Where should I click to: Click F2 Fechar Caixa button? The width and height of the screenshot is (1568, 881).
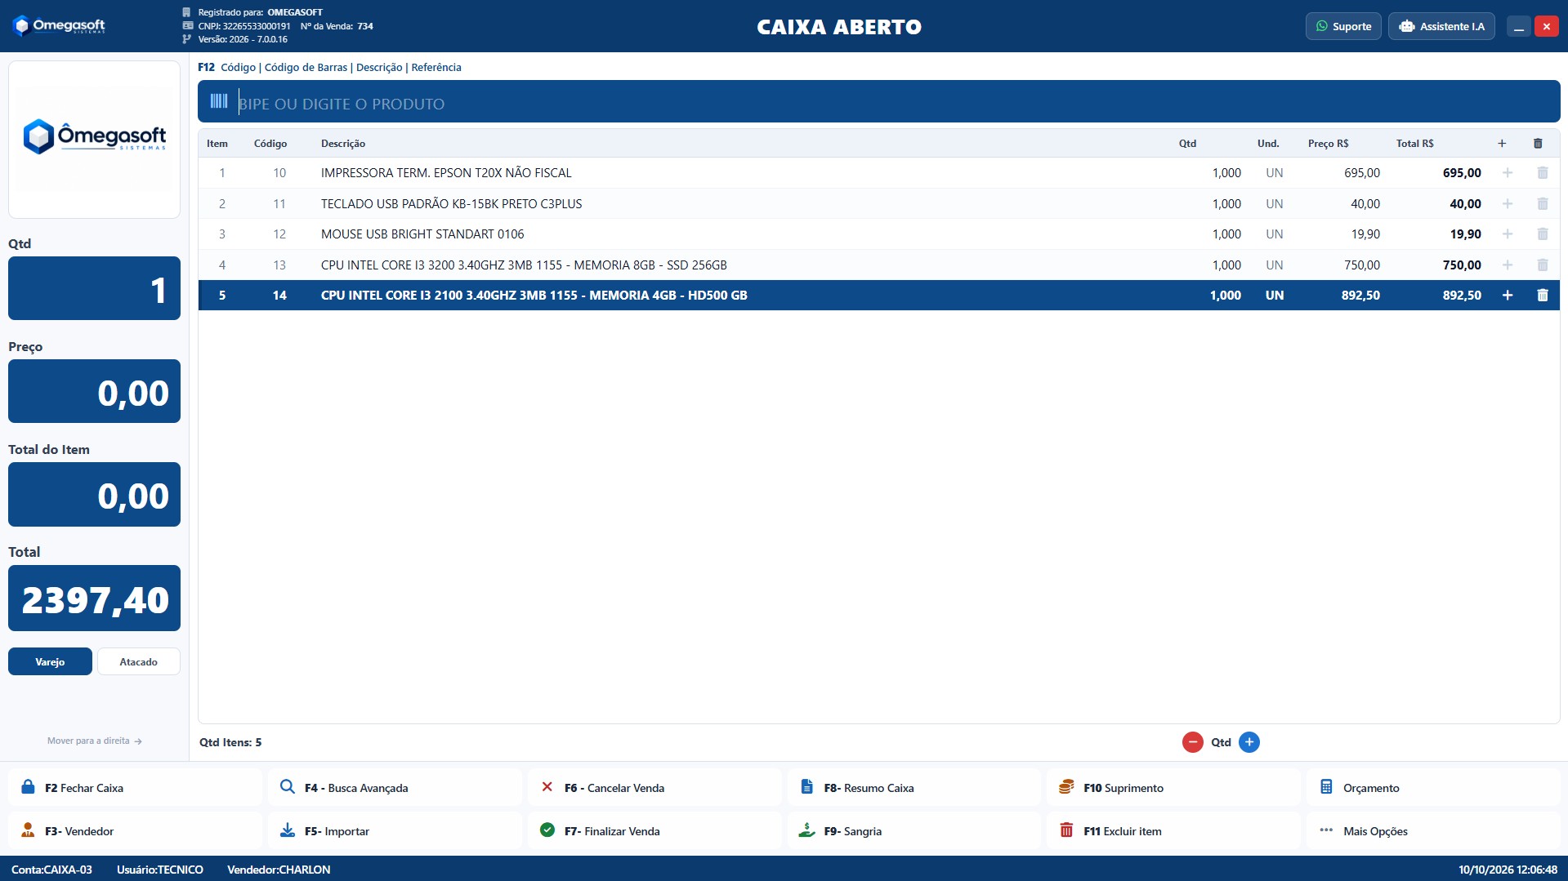tap(135, 788)
